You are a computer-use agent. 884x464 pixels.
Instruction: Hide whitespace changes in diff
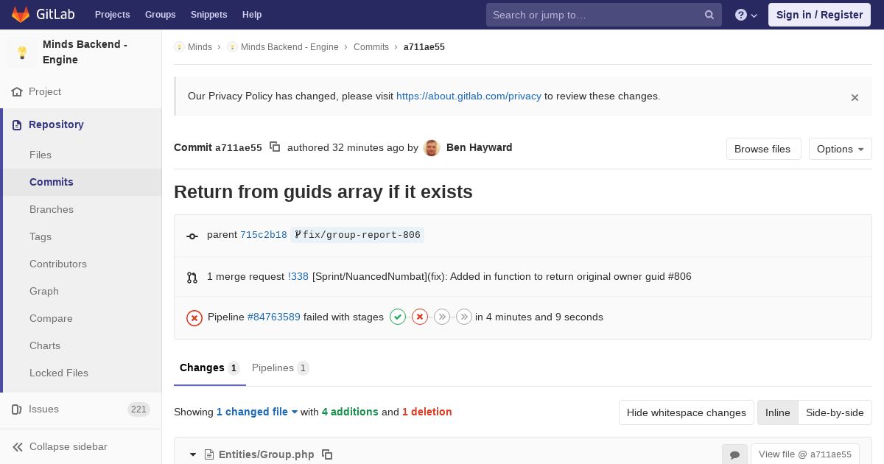pyautogui.click(x=686, y=412)
